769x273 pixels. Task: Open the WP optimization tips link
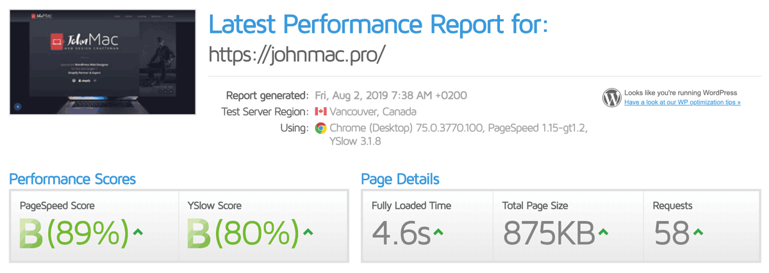(682, 102)
